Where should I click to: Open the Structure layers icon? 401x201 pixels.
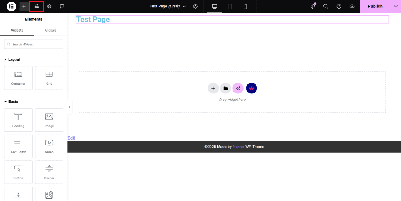49,6
